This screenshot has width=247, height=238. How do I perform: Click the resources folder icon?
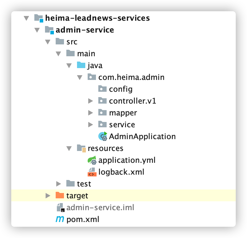[x=81, y=148]
